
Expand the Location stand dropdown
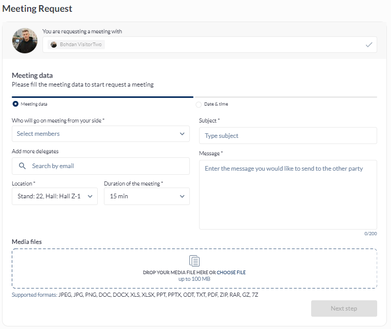pyautogui.click(x=54, y=196)
